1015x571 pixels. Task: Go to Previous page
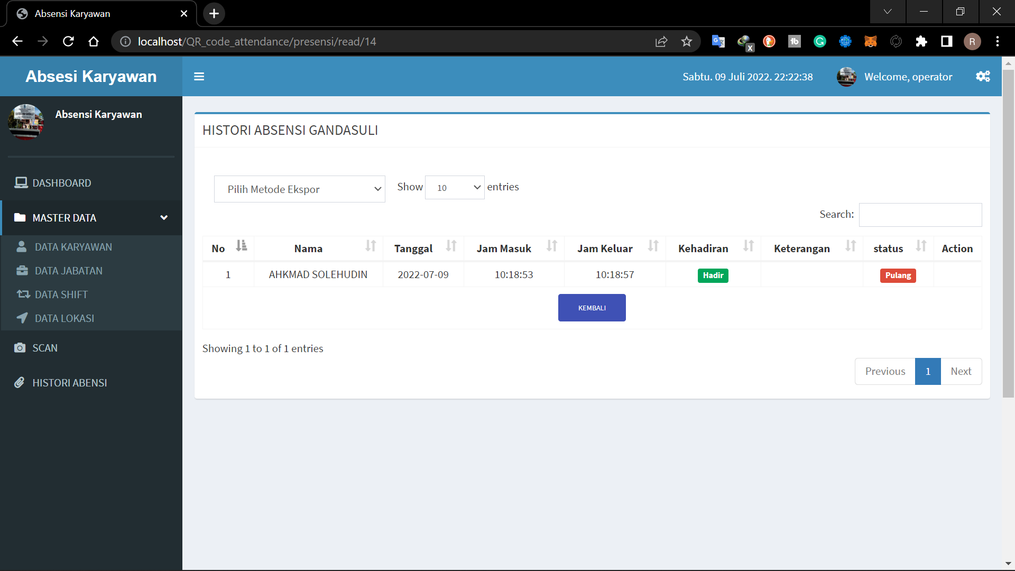click(x=885, y=371)
